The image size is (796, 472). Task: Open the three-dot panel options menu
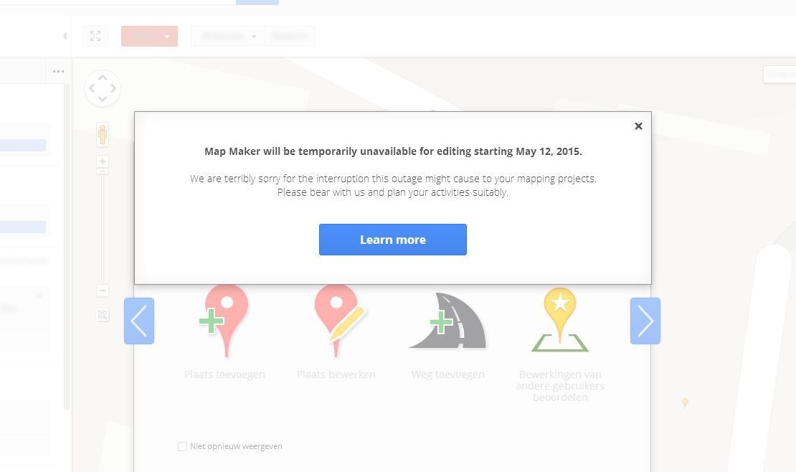pos(58,71)
